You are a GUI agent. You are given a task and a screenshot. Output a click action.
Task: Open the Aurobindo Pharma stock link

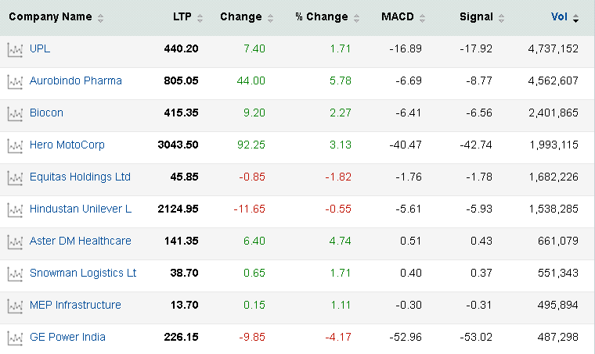point(76,80)
